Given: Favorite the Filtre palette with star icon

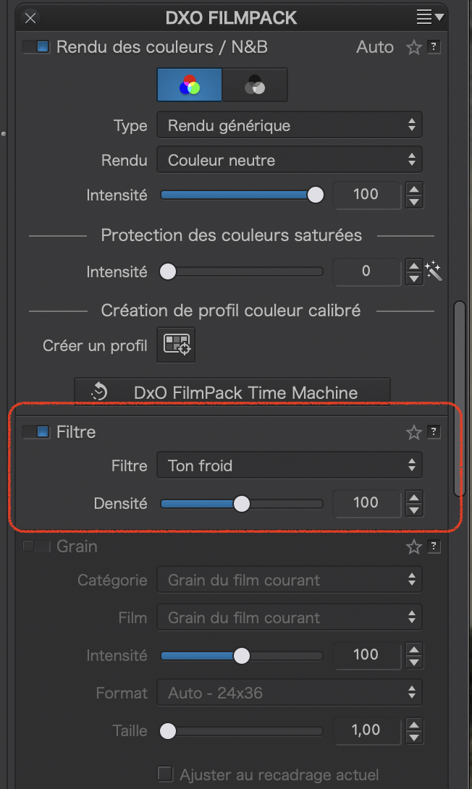Looking at the screenshot, I should 413,432.
